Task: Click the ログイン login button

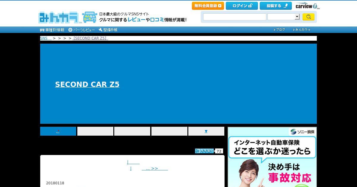Action: (242, 6)
